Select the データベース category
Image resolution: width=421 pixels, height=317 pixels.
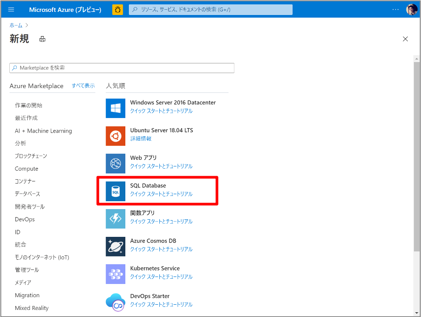[x=27, y=194]
